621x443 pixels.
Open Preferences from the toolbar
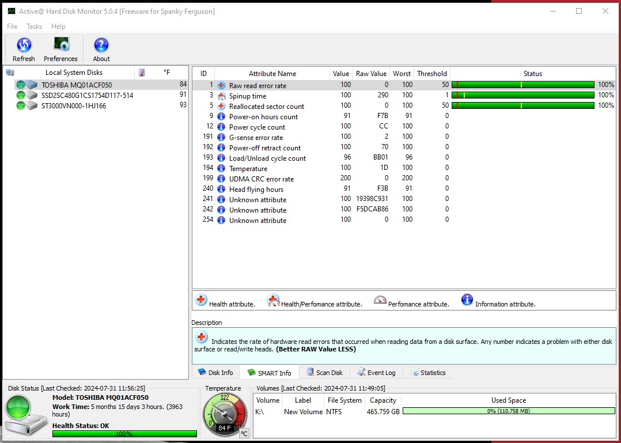point(60,48)
